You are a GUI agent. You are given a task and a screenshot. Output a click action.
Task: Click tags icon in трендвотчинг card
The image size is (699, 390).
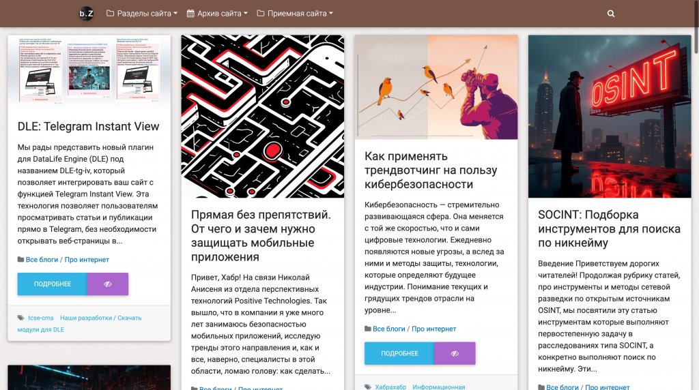click(x=368, y=387)
